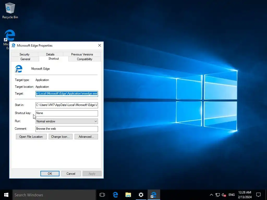Click the Show desktop sliver at taskbar end
267x200 pixels.
click(x=266, y=195)
